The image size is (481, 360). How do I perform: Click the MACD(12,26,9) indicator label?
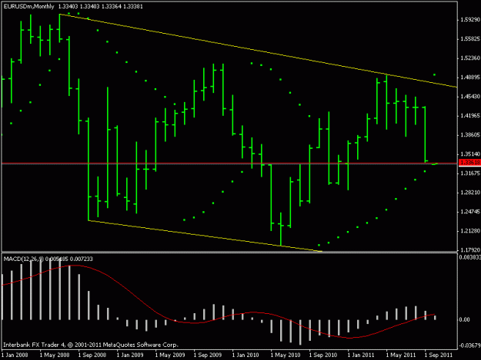click(23, 259)
